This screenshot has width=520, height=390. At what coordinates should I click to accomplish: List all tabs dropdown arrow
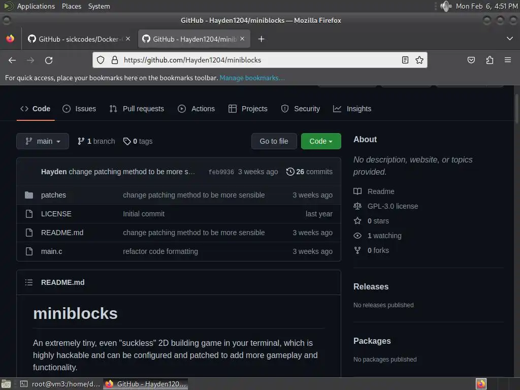510,39
